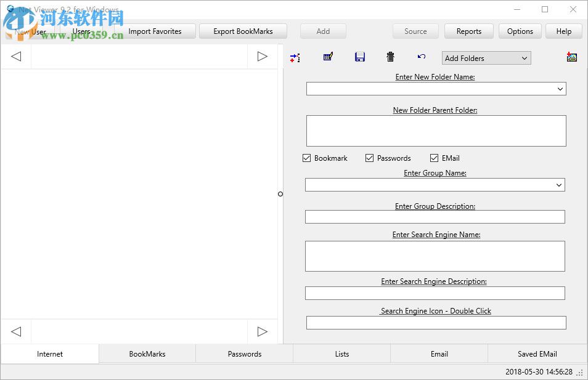
Task: Click the Source button
Action: tap(415, 31)
